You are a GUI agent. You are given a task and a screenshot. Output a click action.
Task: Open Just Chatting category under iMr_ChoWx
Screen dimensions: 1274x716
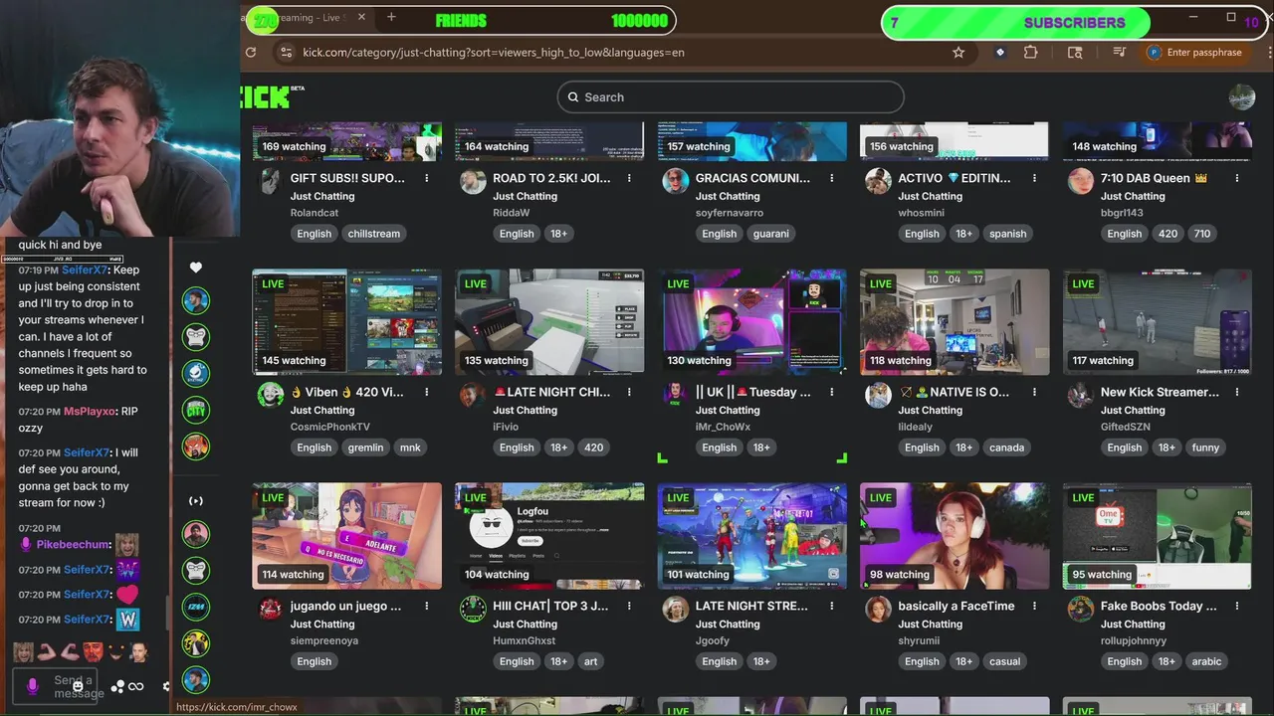[x=728, y=410]
